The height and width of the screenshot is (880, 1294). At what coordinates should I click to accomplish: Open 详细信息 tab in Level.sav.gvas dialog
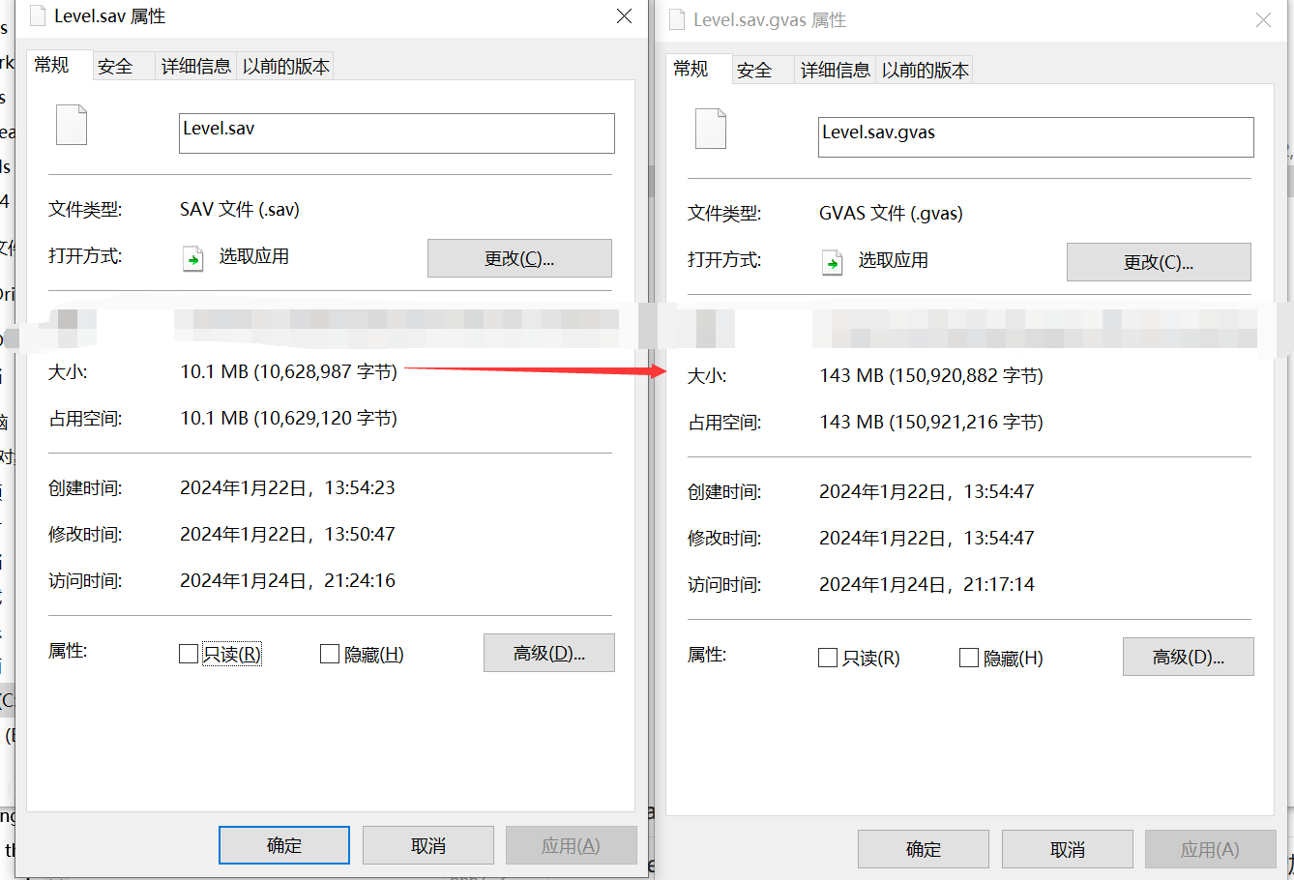tap(836, 71)
